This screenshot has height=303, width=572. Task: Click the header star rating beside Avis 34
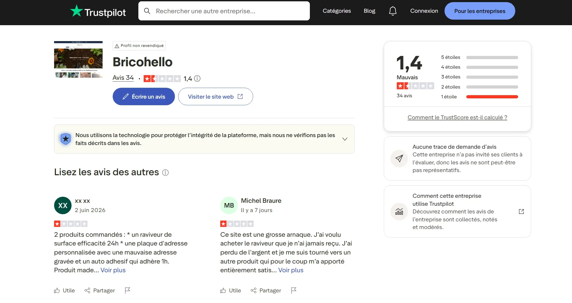tap(162, 78)
